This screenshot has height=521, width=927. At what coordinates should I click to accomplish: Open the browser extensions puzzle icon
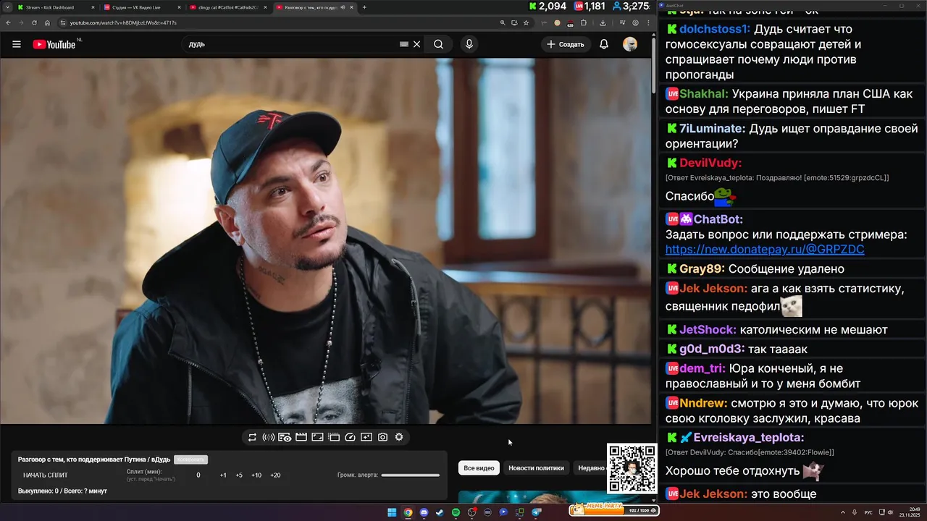[583, 22]
